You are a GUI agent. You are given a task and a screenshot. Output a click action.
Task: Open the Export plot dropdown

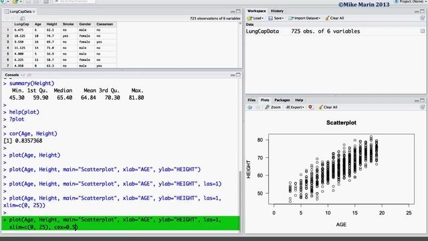coord(295,107)
